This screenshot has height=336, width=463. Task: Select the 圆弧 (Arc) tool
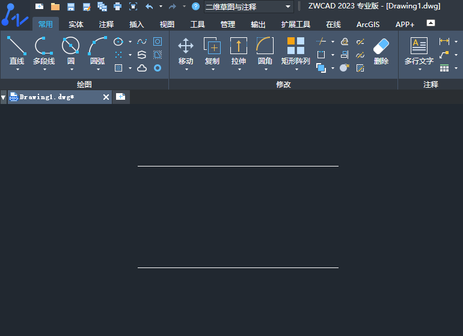point(97,50)
